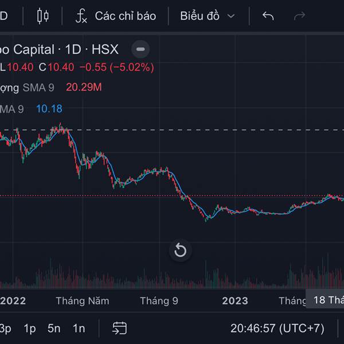Click the fx indicators icon
Screen dimensions: 344x344
(81, 16)
